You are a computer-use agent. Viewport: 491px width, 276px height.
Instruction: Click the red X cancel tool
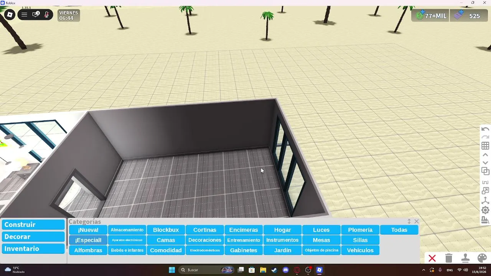(x=432, y=258)
